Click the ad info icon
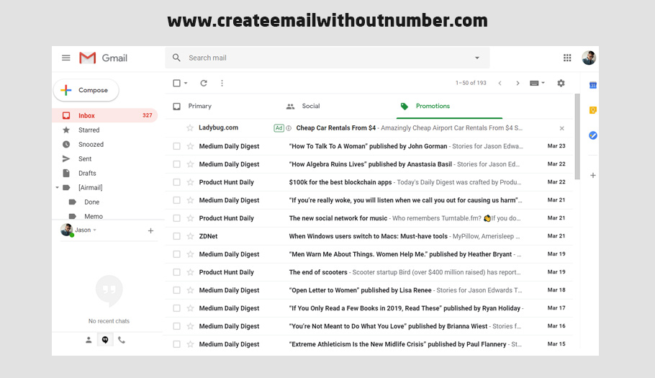Image resolution: width=655 pixels, height=378 pixels. (x=288, y=128)
